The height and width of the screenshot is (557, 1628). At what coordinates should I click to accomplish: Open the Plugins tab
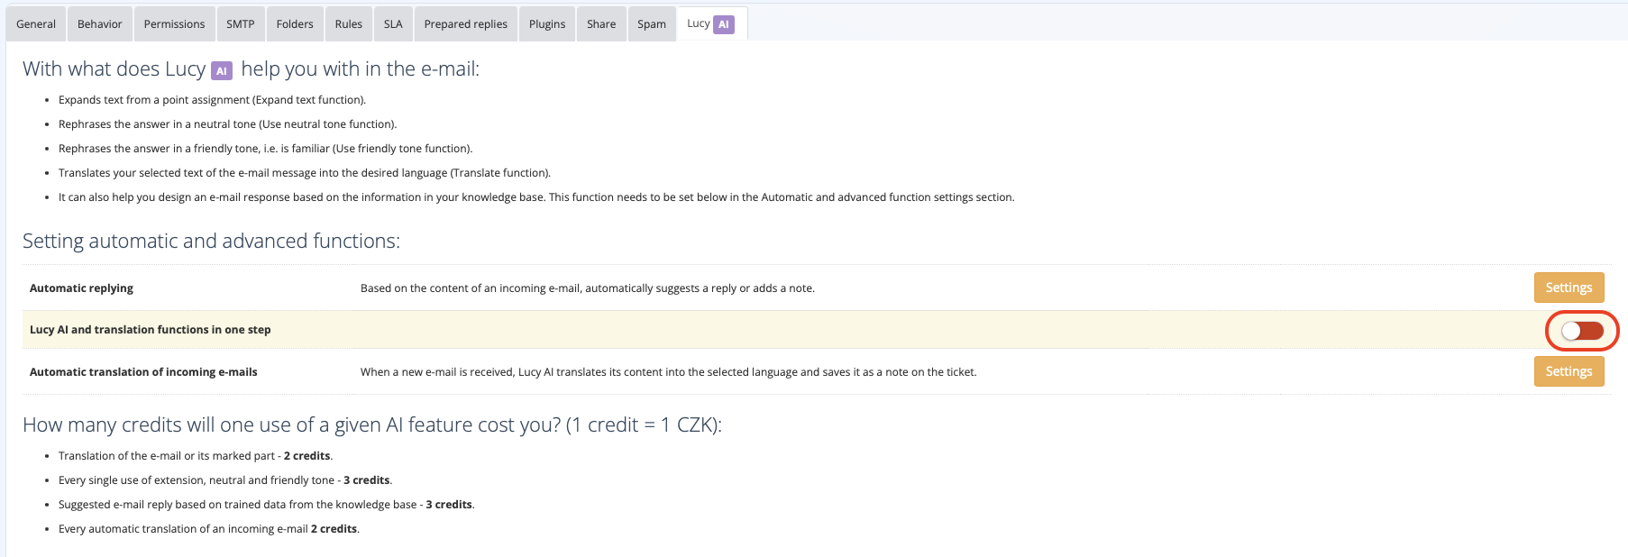click(547, 24)
